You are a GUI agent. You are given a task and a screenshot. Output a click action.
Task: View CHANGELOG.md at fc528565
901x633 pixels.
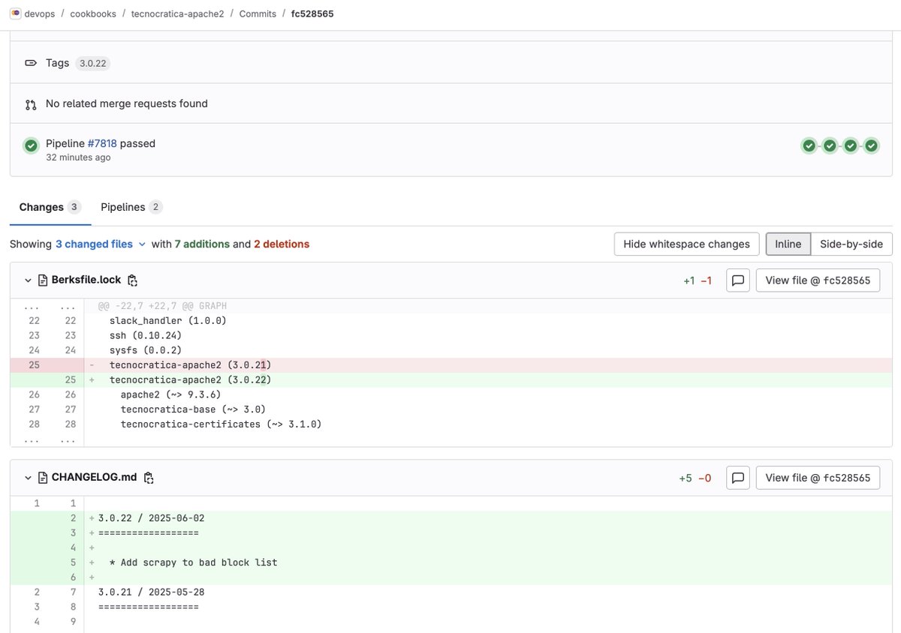(818, 478)
